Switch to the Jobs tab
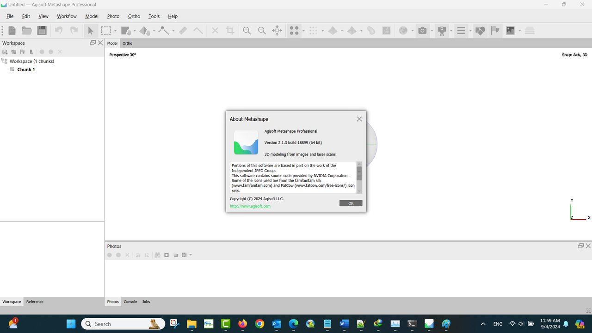 point(146,302)
